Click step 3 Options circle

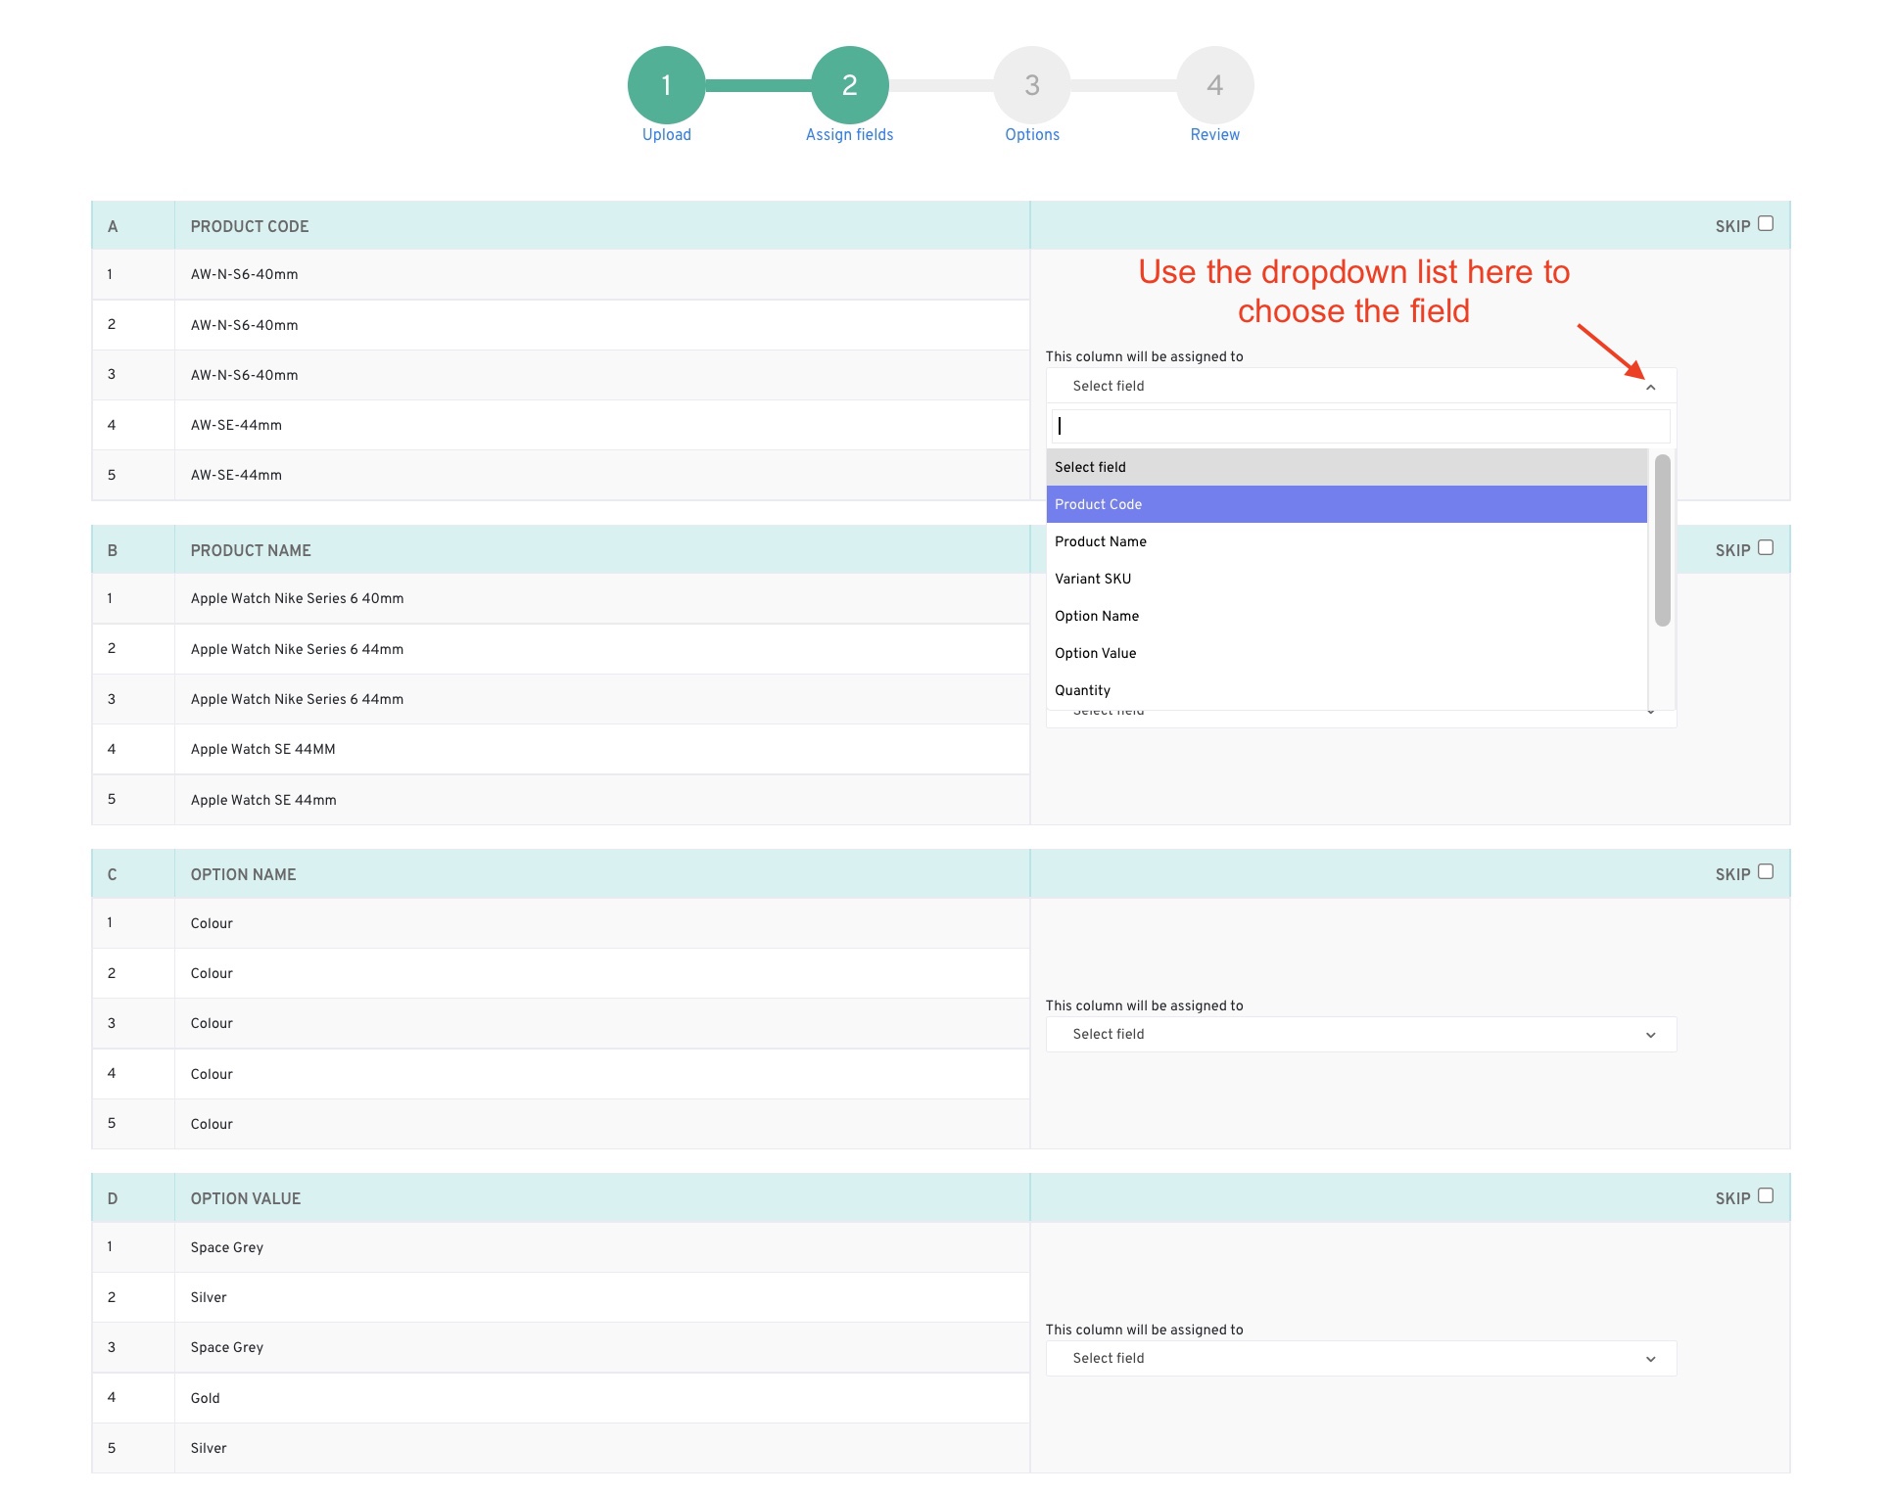tap(1031, 85)
